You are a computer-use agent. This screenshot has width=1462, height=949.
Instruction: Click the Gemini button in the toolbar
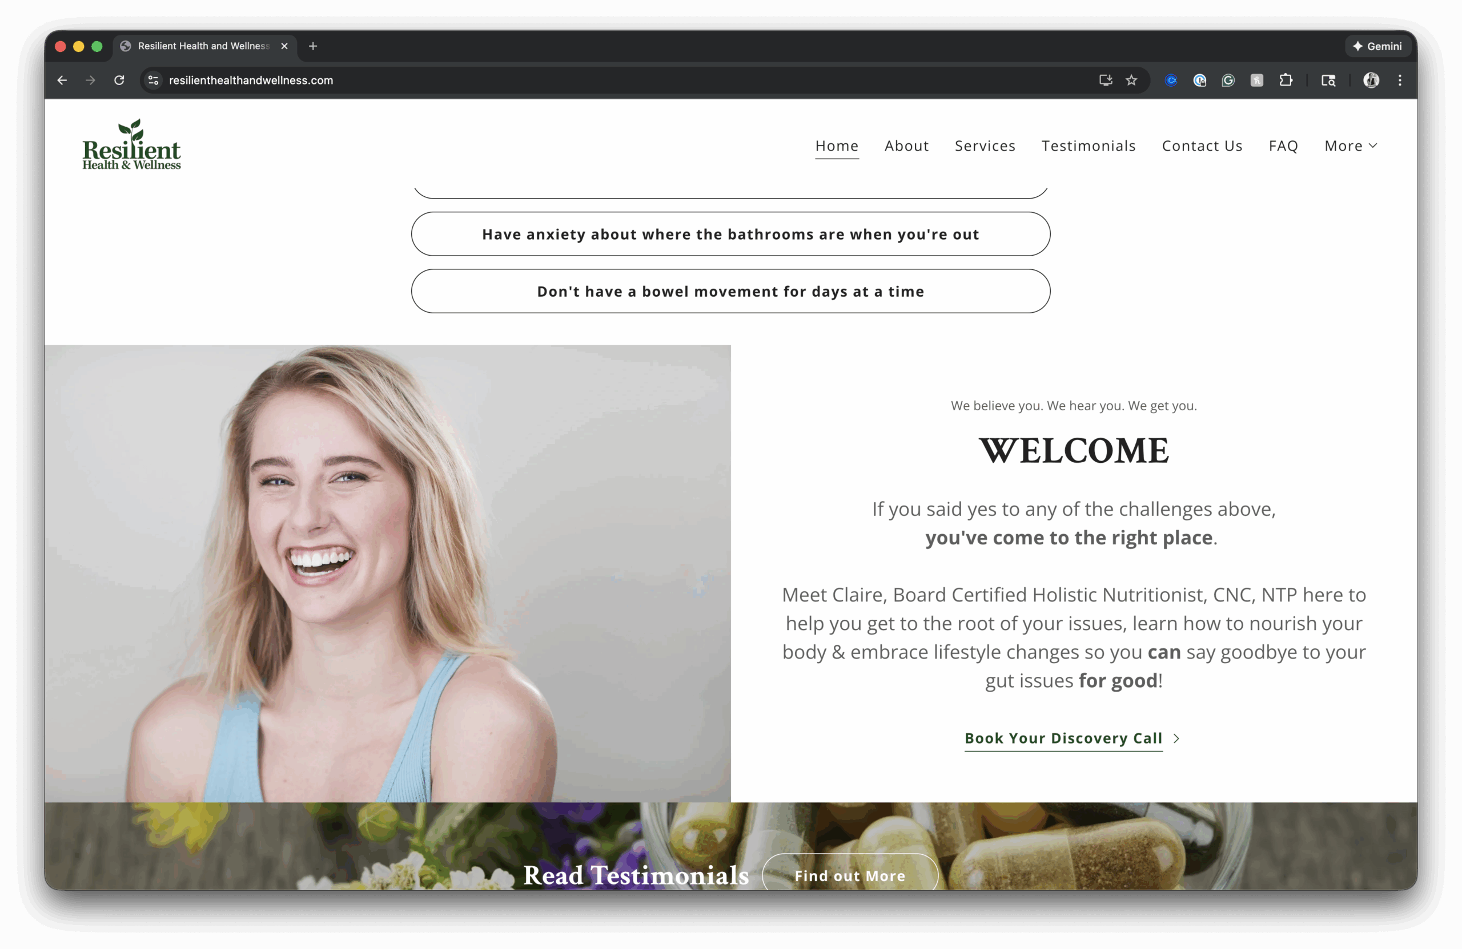[x=1377, y=46]
